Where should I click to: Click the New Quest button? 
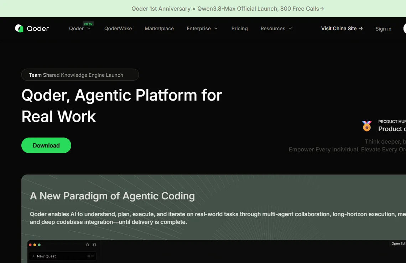tap(62, 256)
